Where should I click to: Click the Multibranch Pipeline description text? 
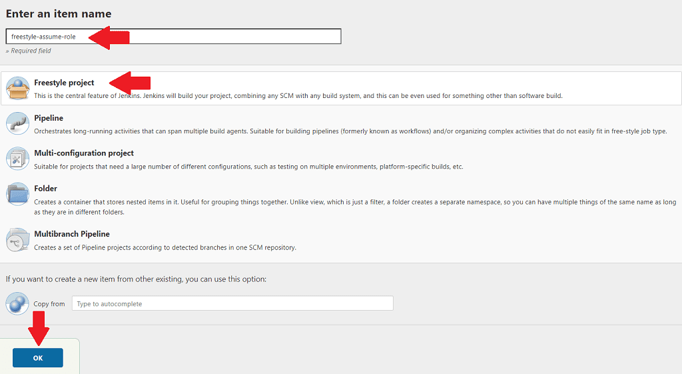(165, 247)
